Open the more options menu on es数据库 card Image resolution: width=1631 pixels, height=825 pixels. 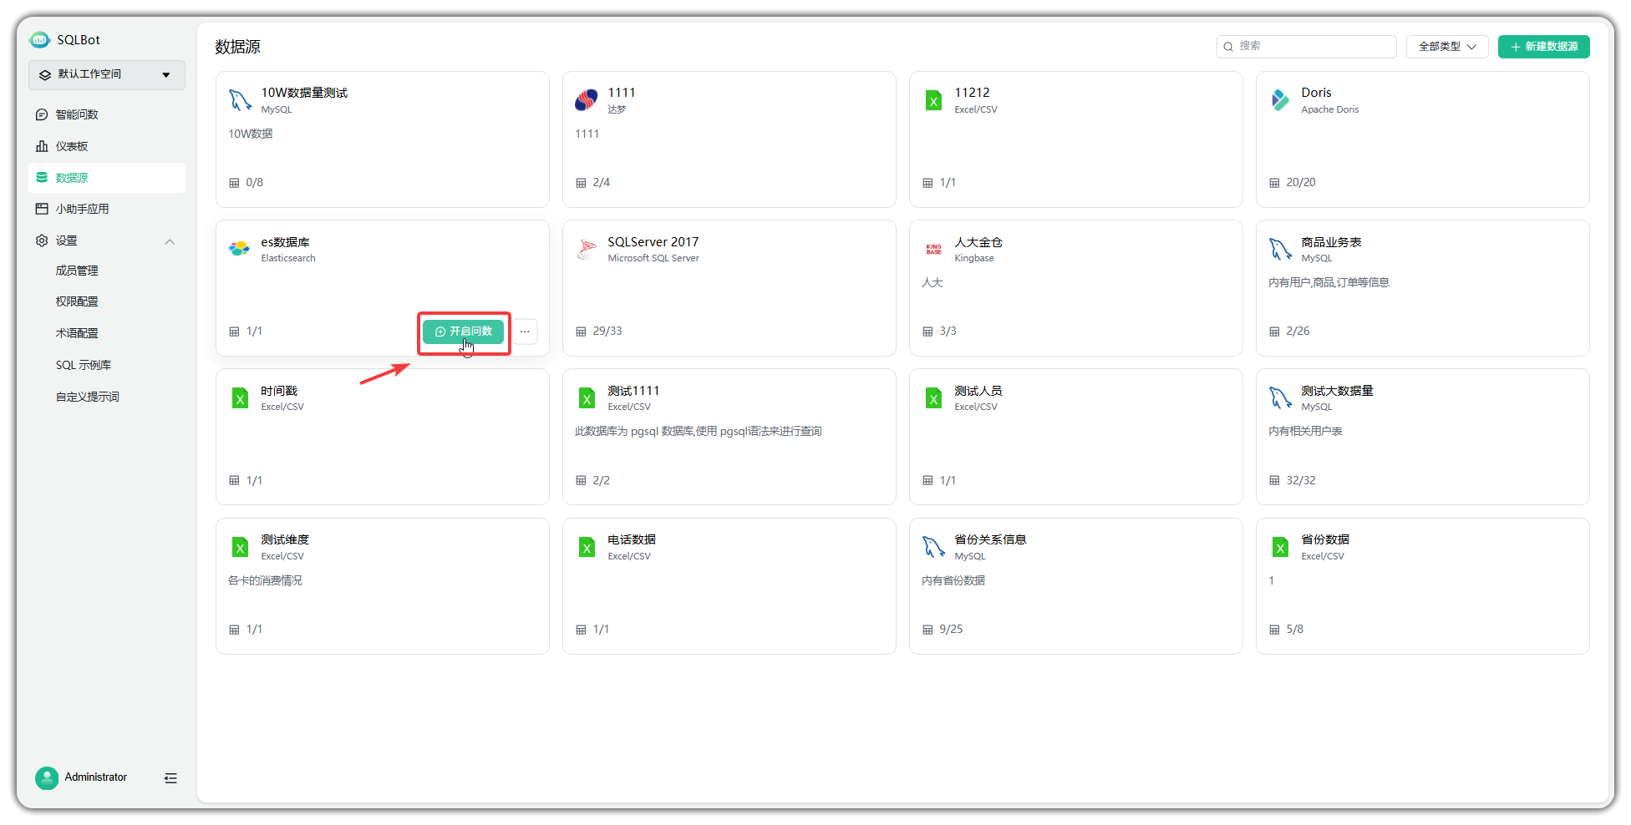(525, 332)
